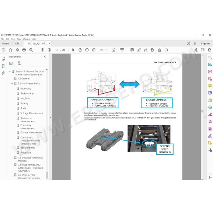Image resolution: width=213 pixels, height=213 pixels.
Task: Select the arrow selection tool
Action: coord(73,50)
